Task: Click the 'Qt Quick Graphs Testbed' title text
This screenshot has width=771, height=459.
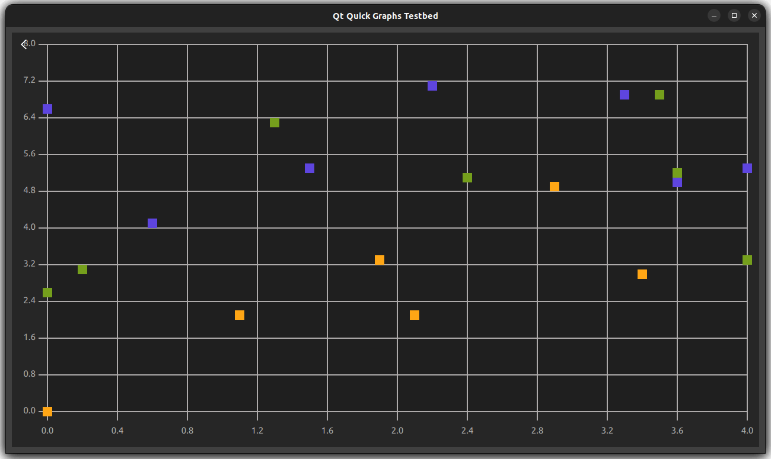Action: [x=385, y=16]
